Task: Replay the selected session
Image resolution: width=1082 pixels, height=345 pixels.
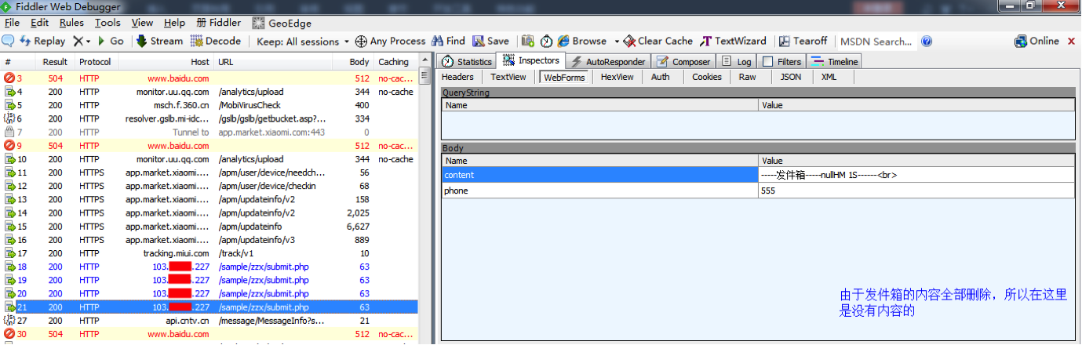Action: (42, 42)
